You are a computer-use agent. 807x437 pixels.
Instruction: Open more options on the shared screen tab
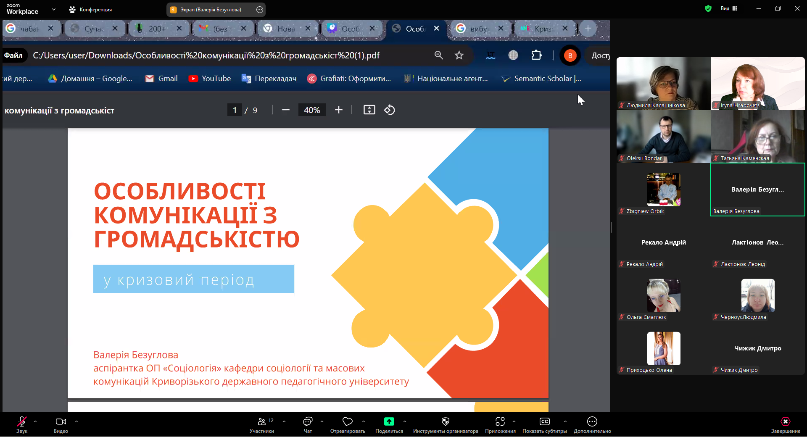click(x=260, y=9)
